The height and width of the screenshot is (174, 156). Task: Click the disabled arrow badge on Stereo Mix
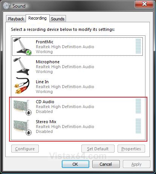[29, 133]
